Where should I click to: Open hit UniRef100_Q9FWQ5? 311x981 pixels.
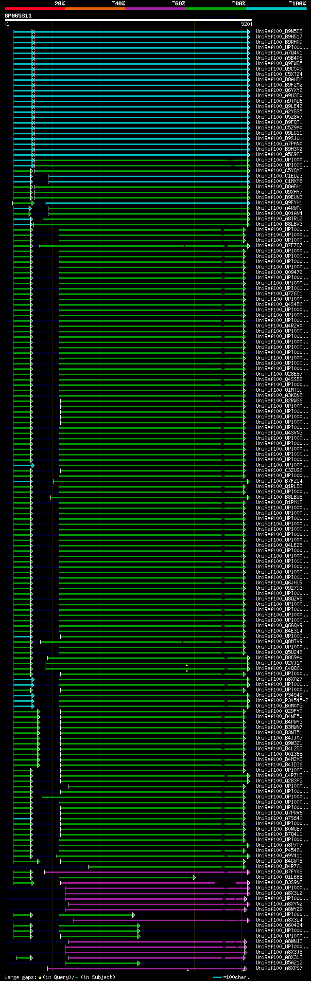click(279, 64)
